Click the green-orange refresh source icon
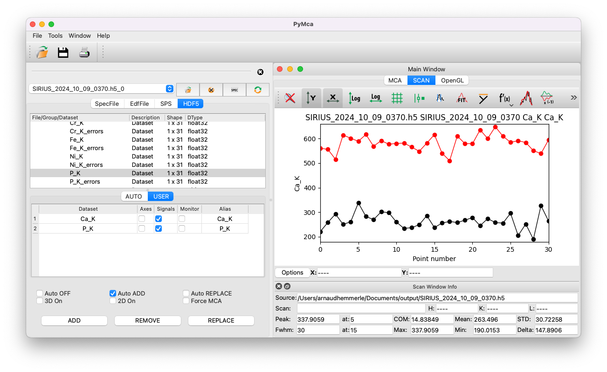The image size is (607, 372). pyautogui.click(x=258, y=90)
